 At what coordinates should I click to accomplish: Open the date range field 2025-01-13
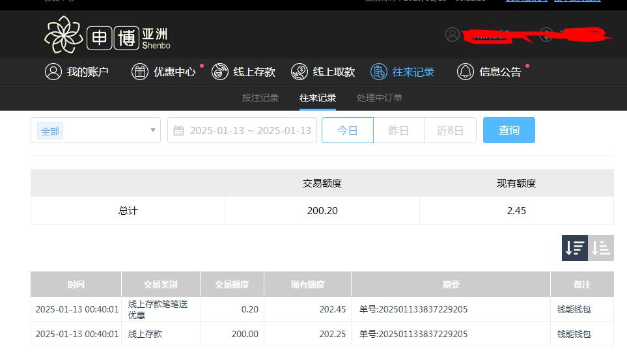tap(242, 130)
